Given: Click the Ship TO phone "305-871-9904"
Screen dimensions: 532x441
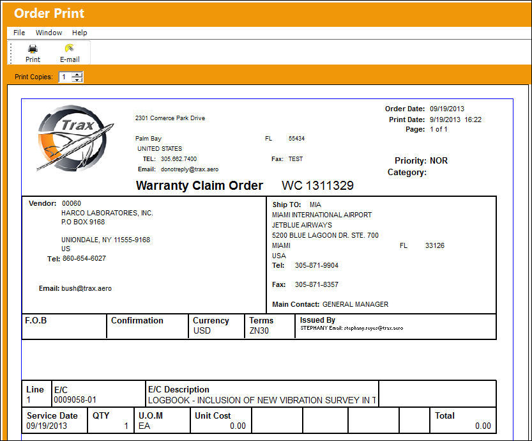Looking at the screenshot, I should coord(317,265).
